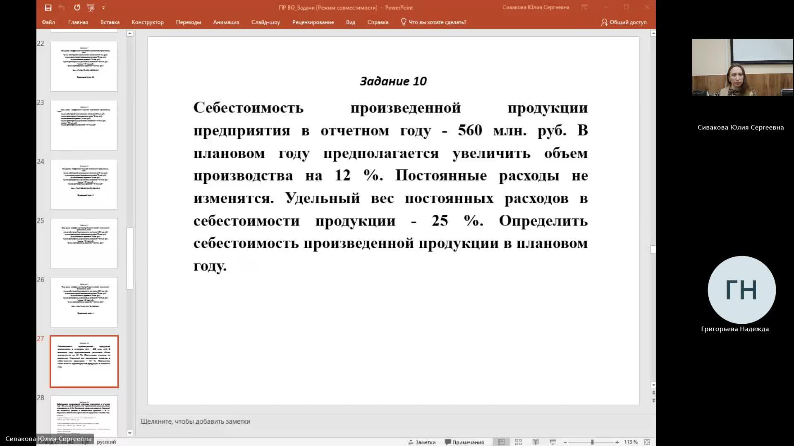Click into the slide body text about себестоимость
This screenshot has width=794, height=446.
point(390,186)
